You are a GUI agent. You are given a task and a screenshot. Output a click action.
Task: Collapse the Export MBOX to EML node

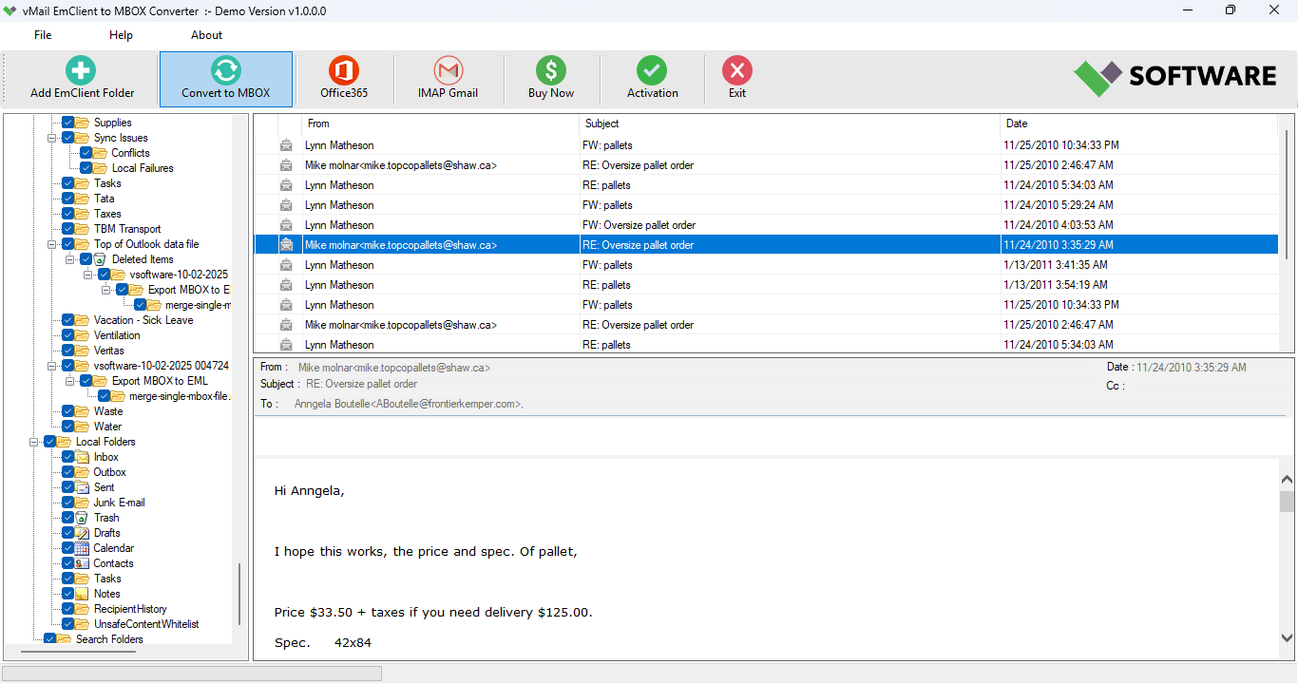tap(71, 381)
